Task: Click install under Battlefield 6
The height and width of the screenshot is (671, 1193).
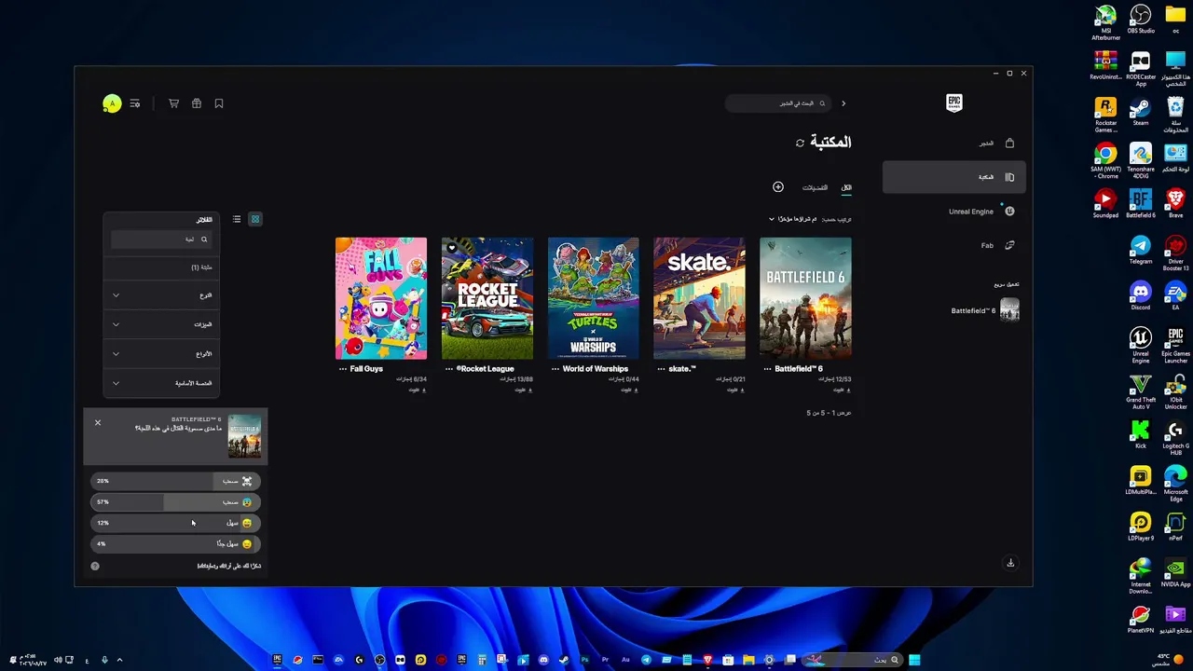Action: click(x=841, y=390)
